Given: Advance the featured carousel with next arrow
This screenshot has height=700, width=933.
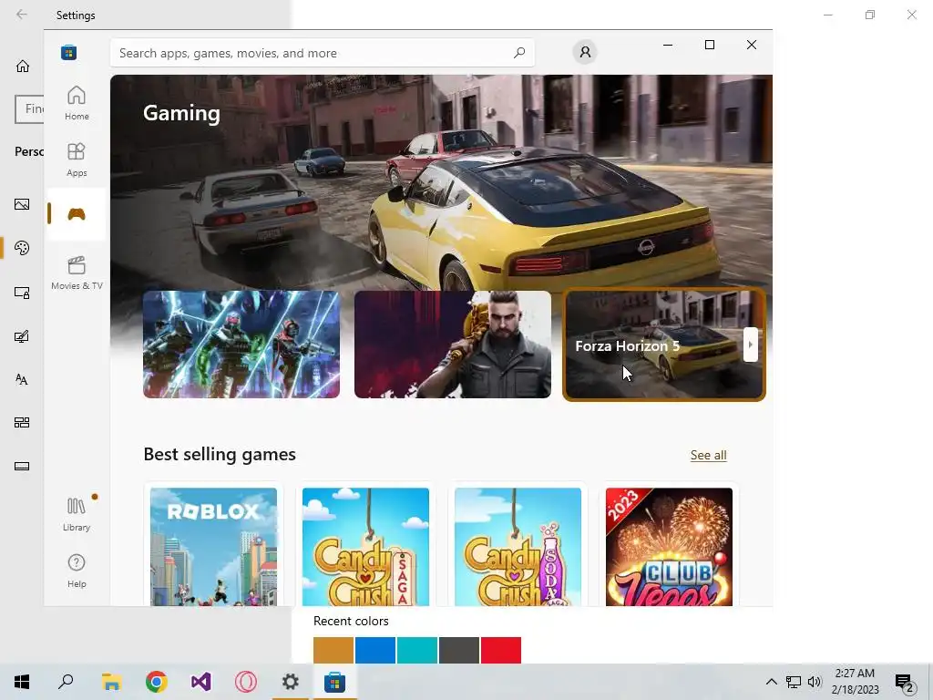Looking at the screenshot, I should click(751, 345).
